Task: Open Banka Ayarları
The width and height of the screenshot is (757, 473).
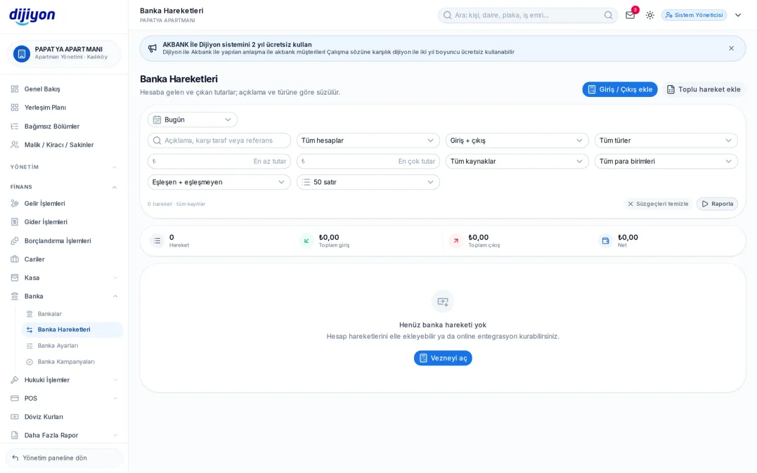Action: click(x=72, y=345)
